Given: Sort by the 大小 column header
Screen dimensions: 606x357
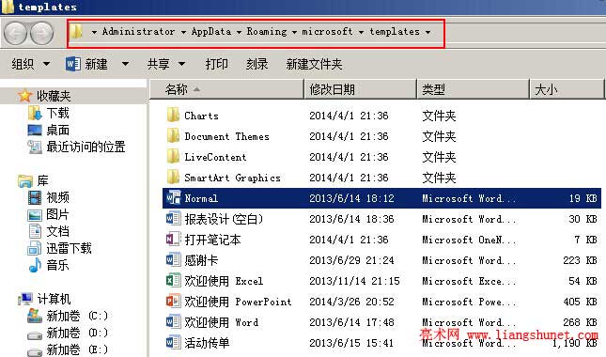Looking at the screenshot, I should (x=567, y=89).
